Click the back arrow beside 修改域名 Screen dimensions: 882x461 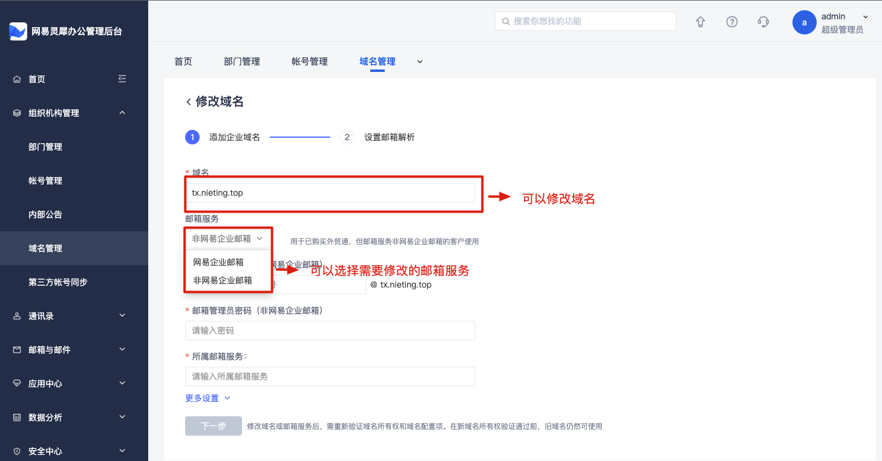click(189, 102)
